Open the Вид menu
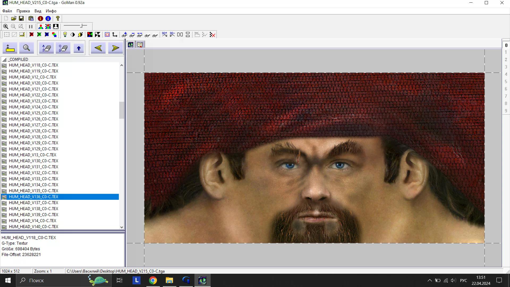This screenshot has height=287, width=510. [x=38, y=11]
